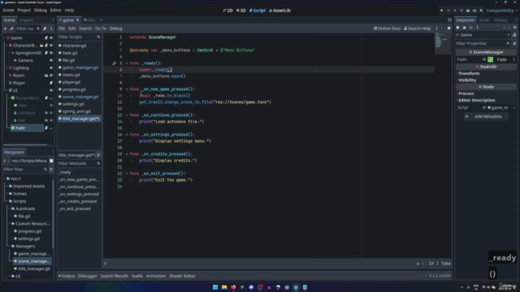
Task: Open the Compatibility renderer dropdown
Action: (501, 11)
